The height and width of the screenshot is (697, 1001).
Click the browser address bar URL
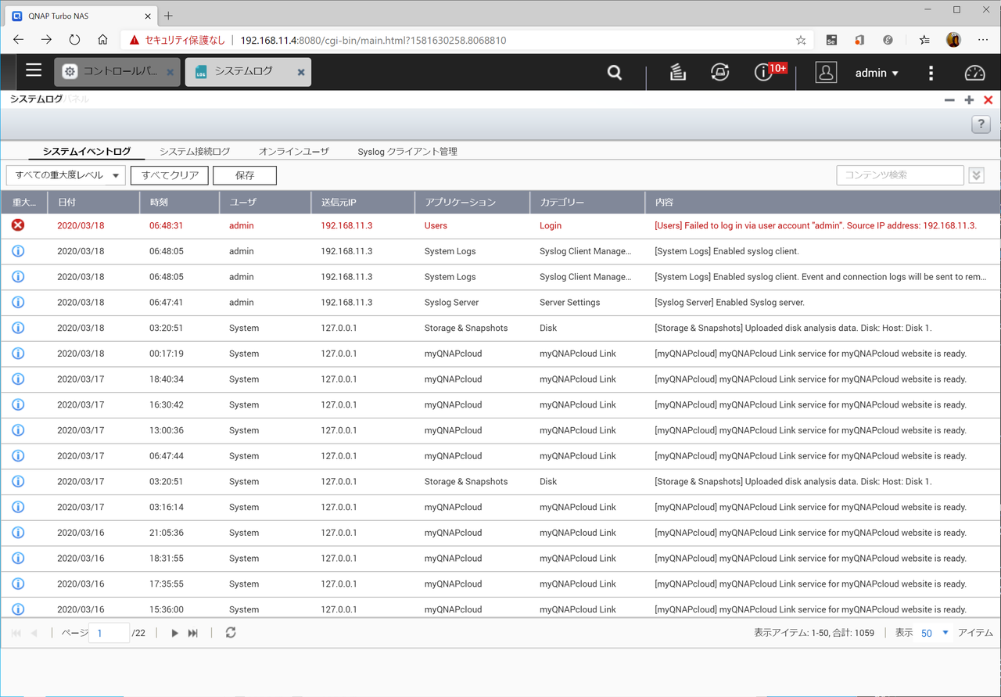tap(373, 40)
